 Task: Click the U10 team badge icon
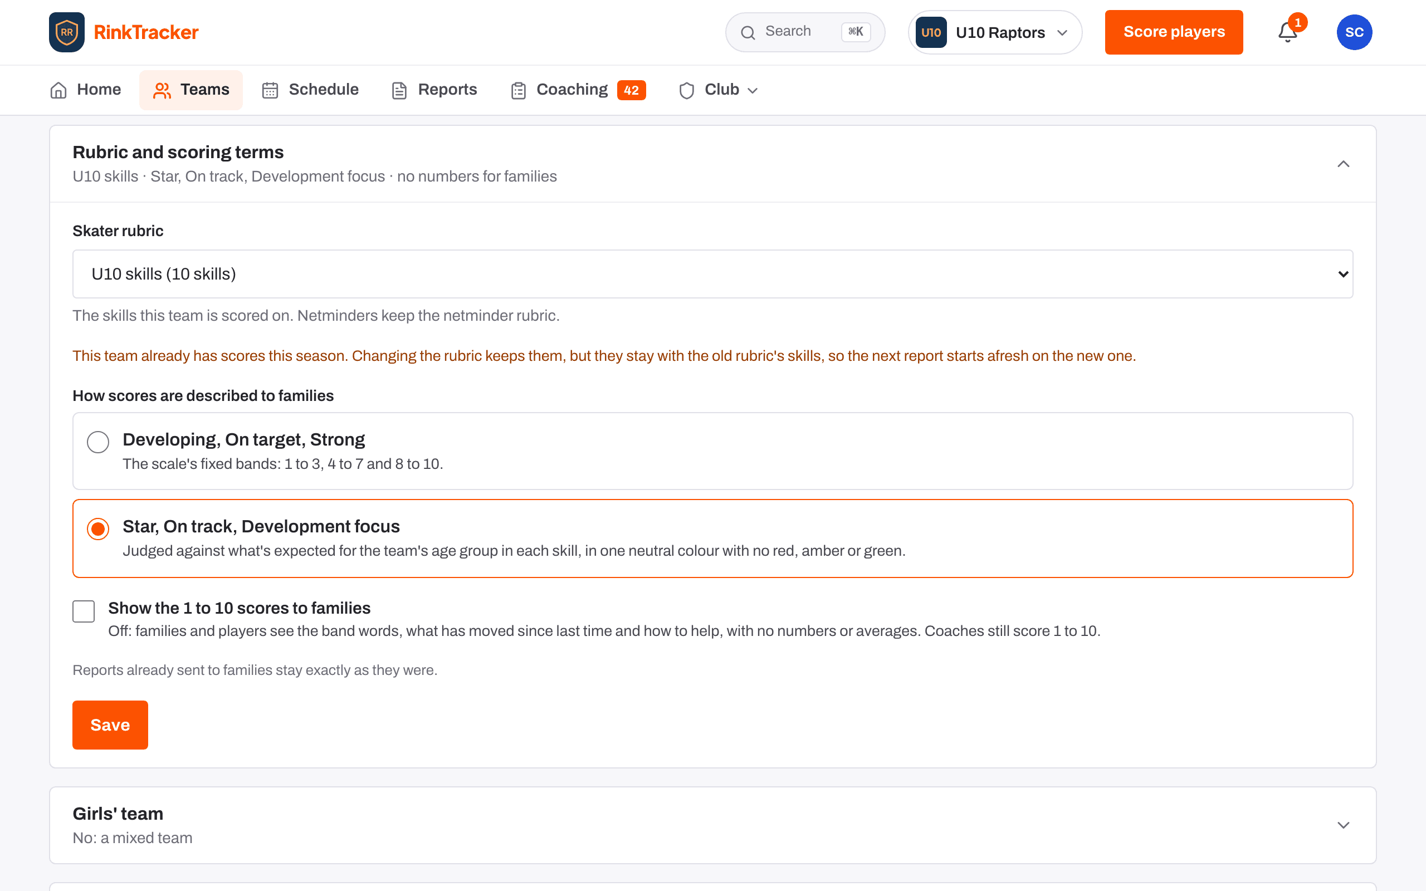coord(931,32)
